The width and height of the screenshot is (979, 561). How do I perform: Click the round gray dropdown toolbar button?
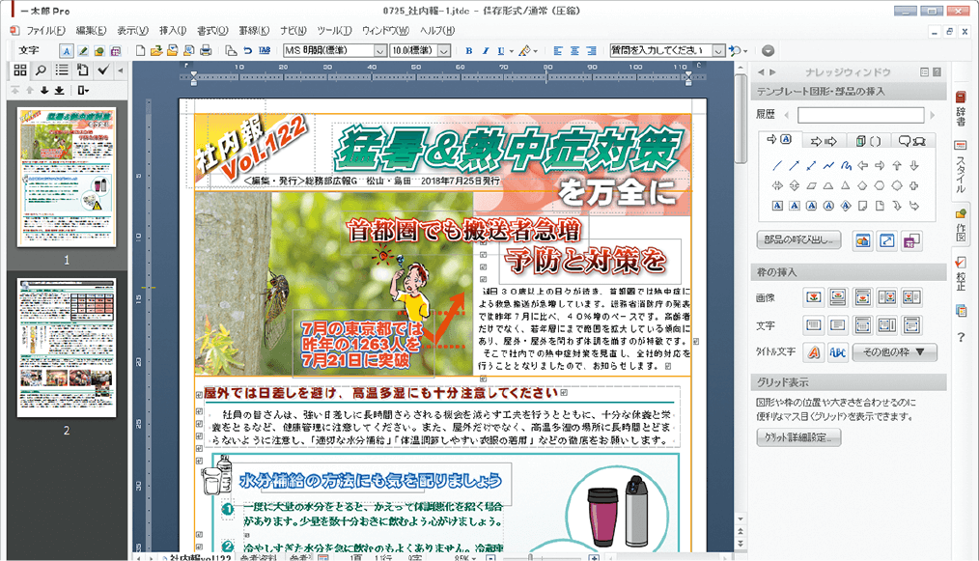click(768, 50)
